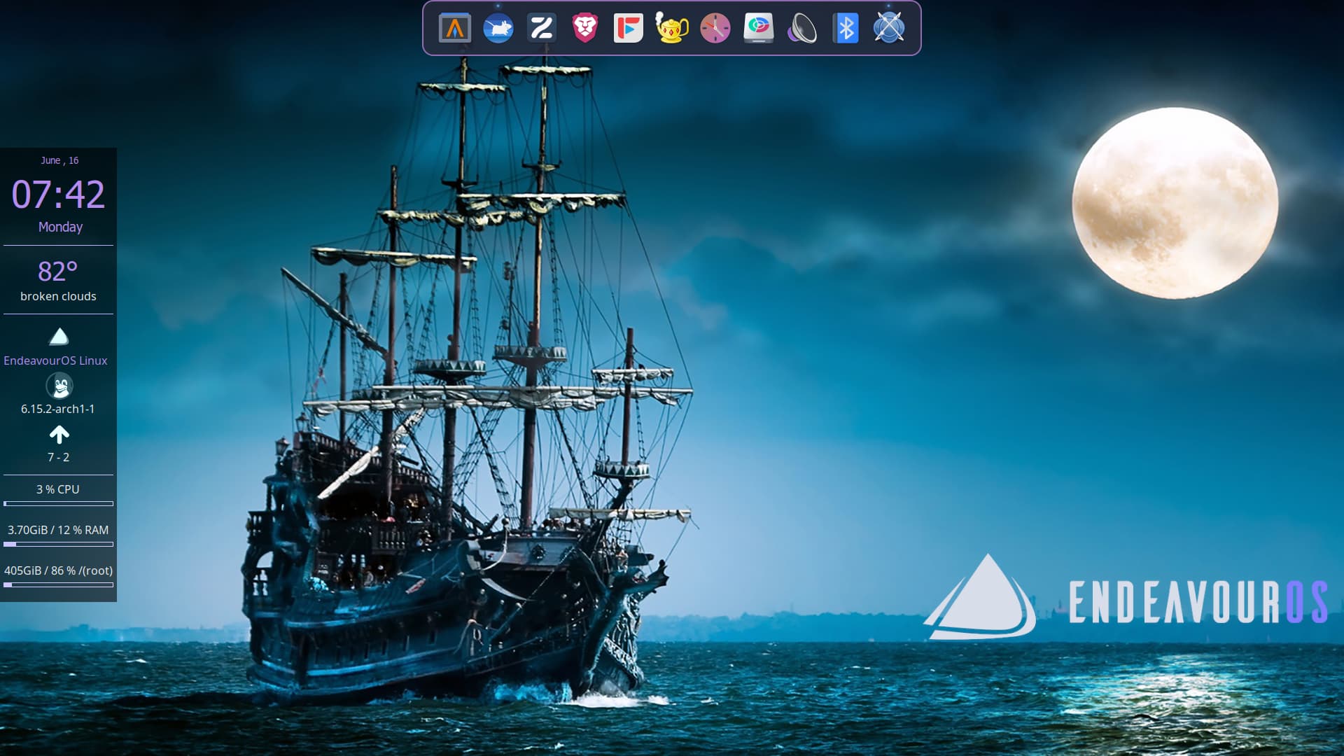Click the '3.70GiB / 12 % RAM' text
1344x756 pixels.
coord(58,530)
